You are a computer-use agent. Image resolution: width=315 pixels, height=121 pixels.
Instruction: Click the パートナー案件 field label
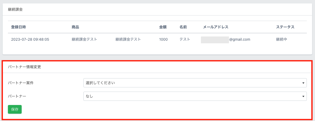point(21,83)
